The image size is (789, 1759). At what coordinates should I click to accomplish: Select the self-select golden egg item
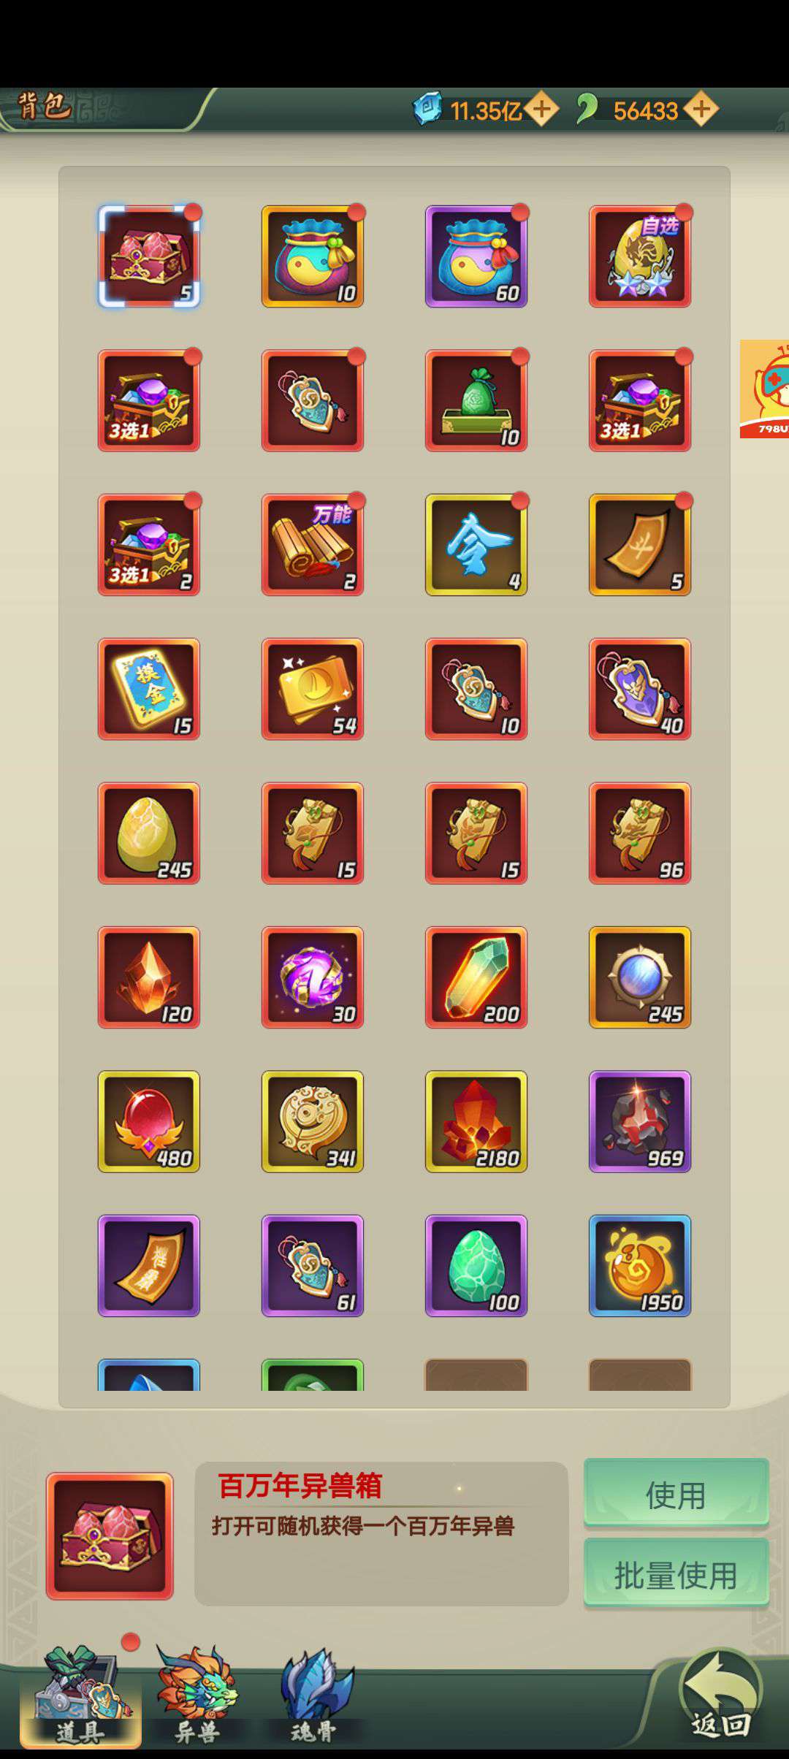click(x=640, y=256)
